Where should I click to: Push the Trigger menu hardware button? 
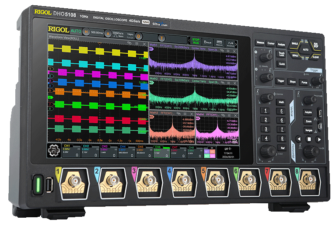coord(280,81)
